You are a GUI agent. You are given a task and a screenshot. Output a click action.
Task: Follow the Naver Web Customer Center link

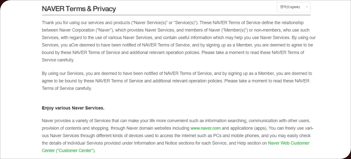click(x=288, y=143)
